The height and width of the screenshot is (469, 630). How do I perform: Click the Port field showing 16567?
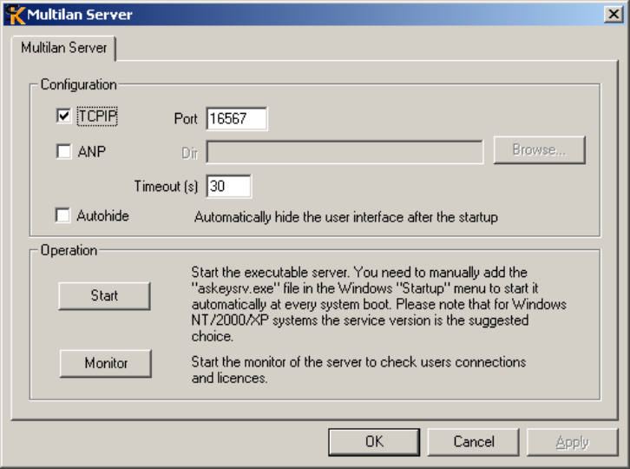(x=237, y=119)
